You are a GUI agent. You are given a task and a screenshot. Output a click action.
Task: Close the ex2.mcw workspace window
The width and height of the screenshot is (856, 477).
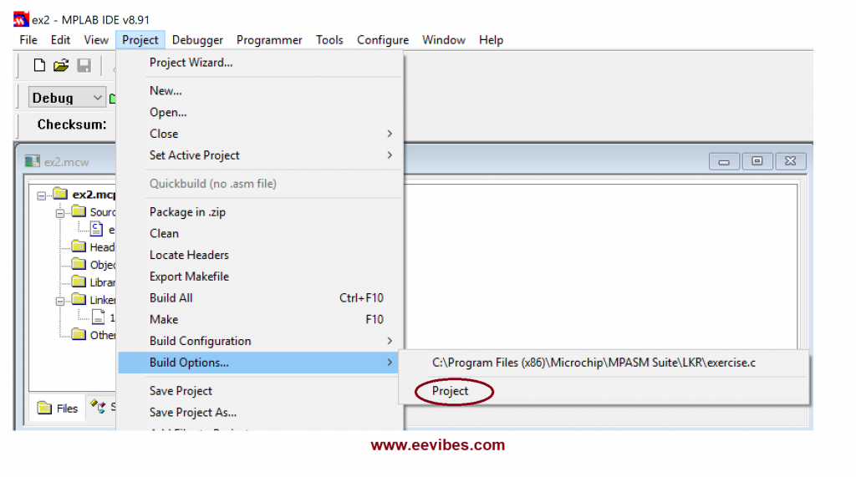791,161
